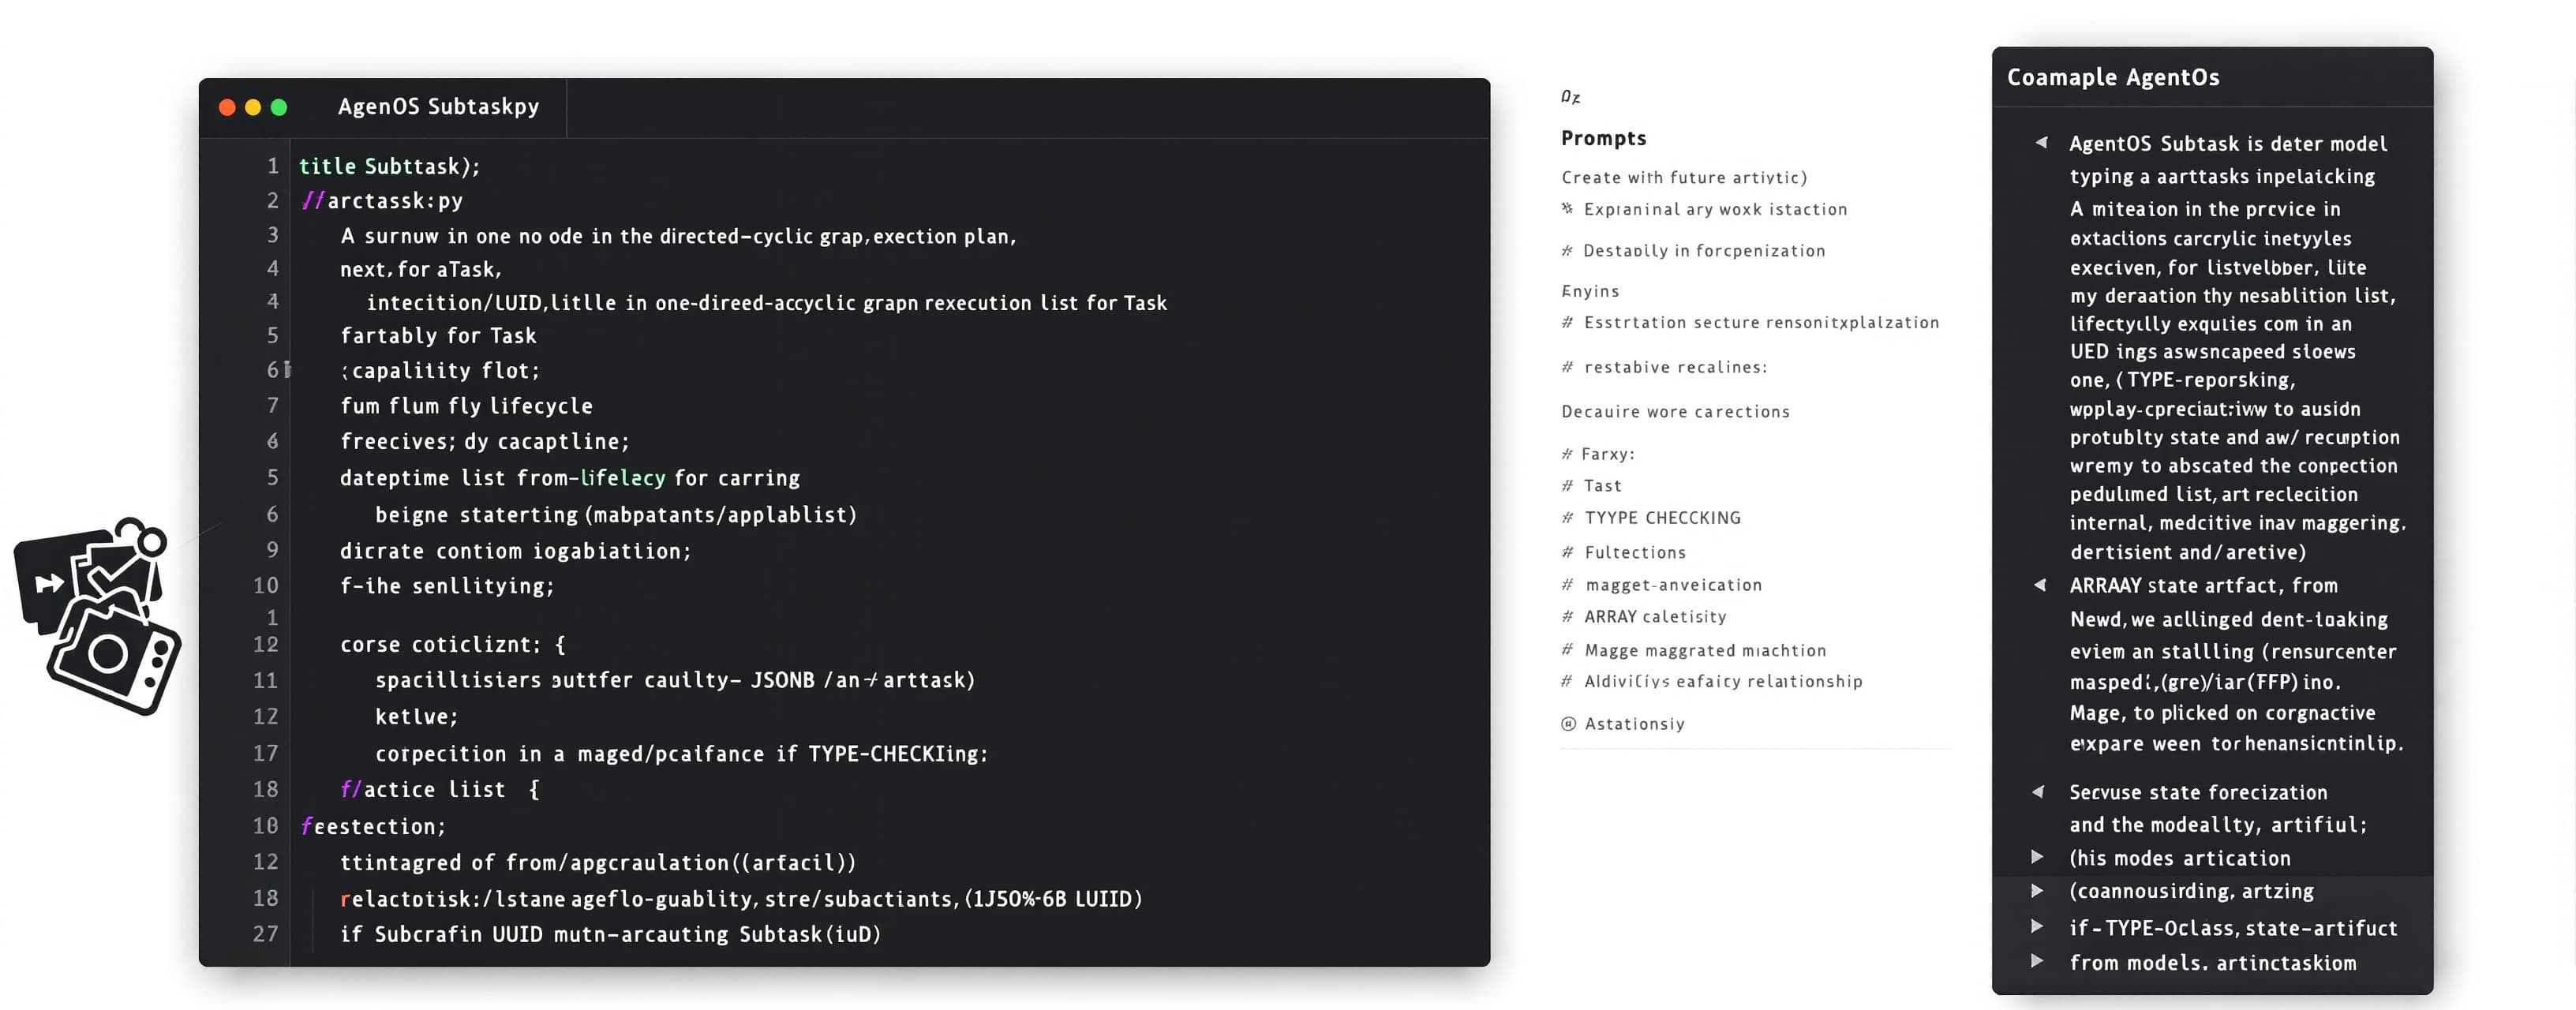2576x1010 pixels.
Task: Select the Prompts heading
Action: click(x=1603, y=138)
